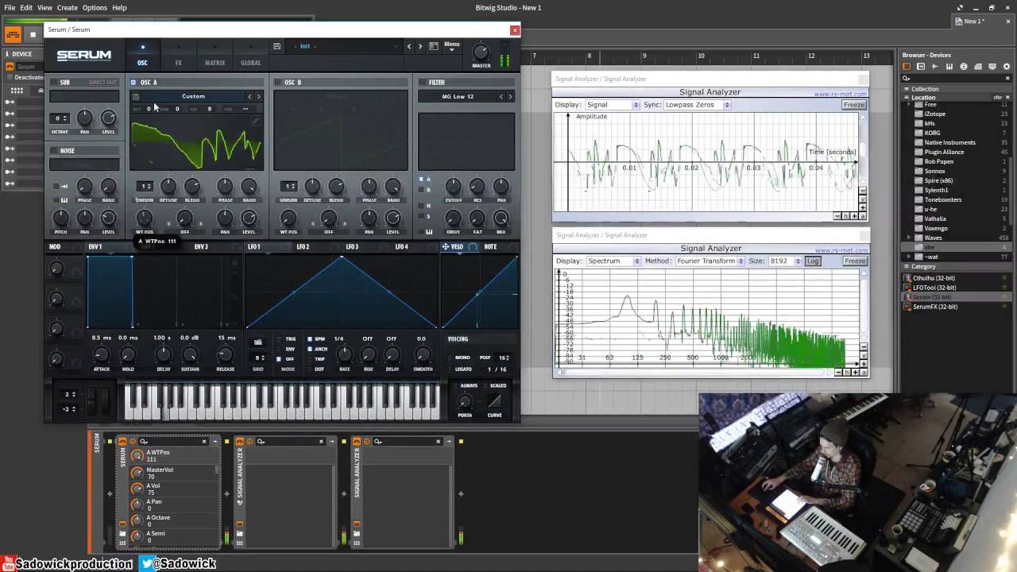The height and width of the screenshot is (572, 1017).
Task: Enable the Filter section
Action: pyautogui.click(x=422, y=83)
